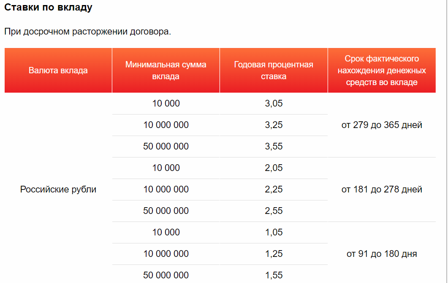Image resolution: width=448 pixels, height=283 pixels.
Task: Click the rate value 1,55
Action: tap(274, 275)
